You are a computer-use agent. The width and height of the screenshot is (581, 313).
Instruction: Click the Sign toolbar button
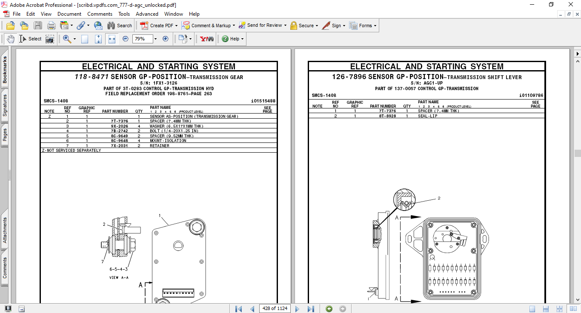334,26
